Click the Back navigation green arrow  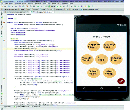(x=38, y=6)
